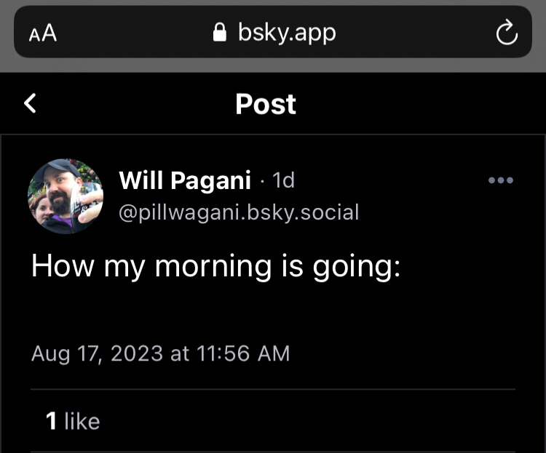
Task: Click the Post header title
Action: click(266, 104)
